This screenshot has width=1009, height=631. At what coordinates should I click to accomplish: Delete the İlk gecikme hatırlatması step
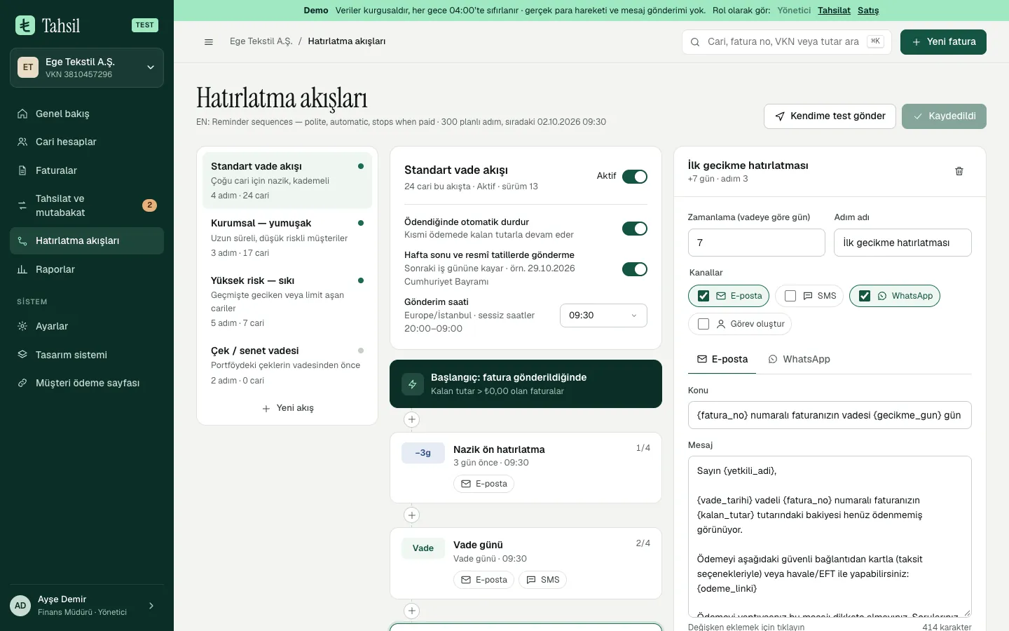(959, 171)
